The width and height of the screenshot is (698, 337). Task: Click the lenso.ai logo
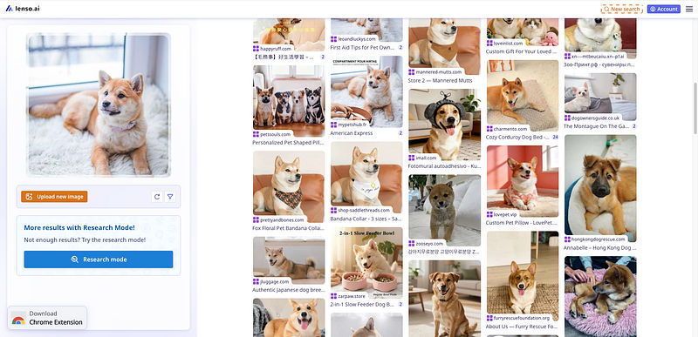point(23,9)
